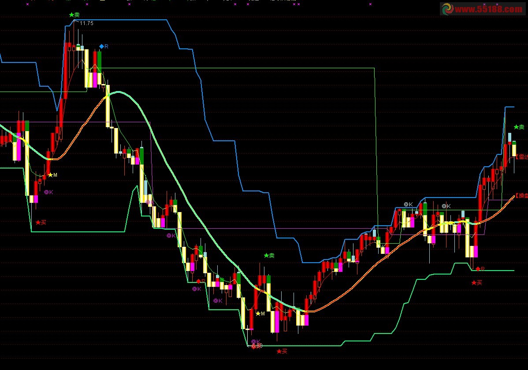Click the magenta ◎K marker below the first yellow M

[x=48, y=192]
